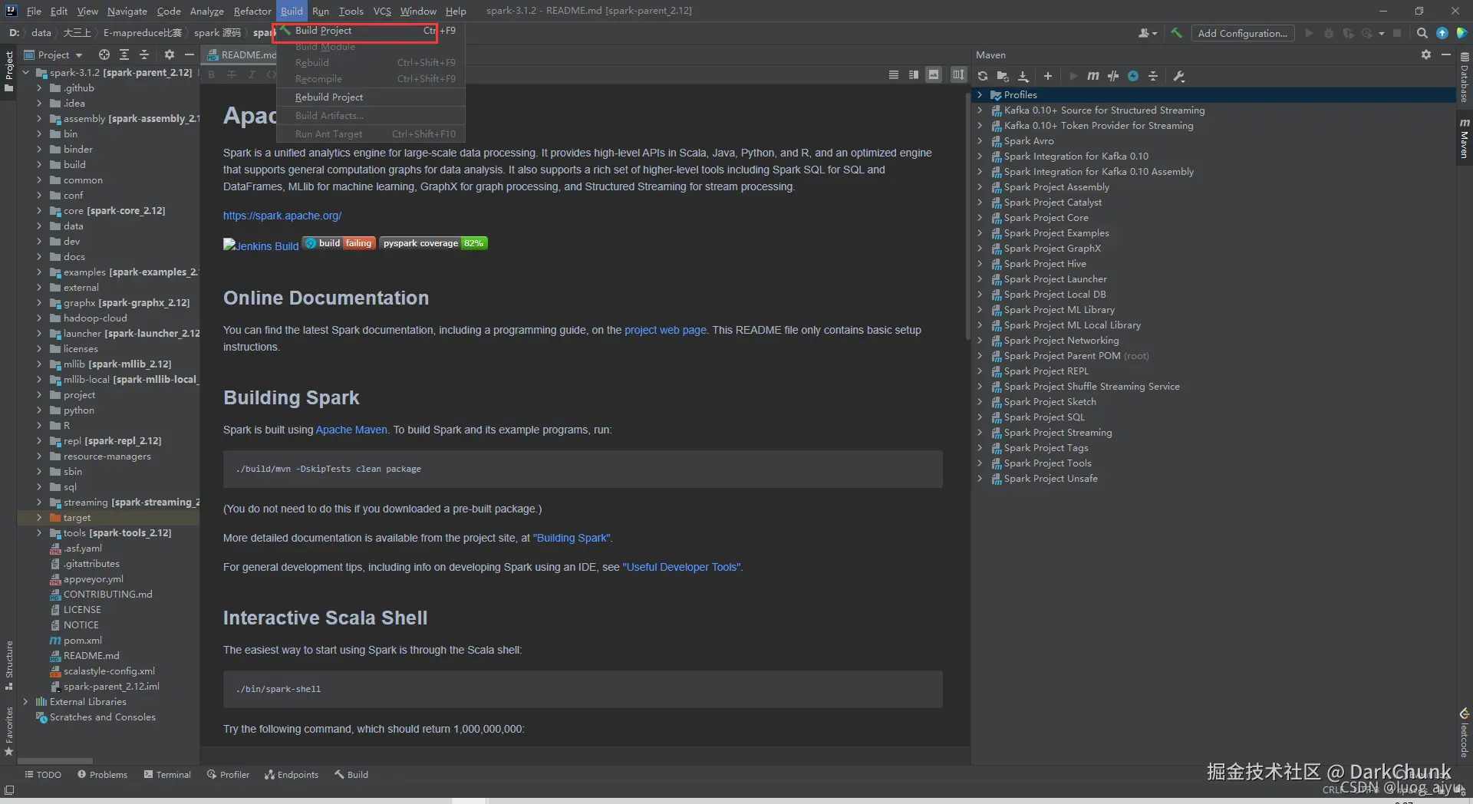
Task: Click the green hammer build icon in toolbar
Action: pos(1176,33)
